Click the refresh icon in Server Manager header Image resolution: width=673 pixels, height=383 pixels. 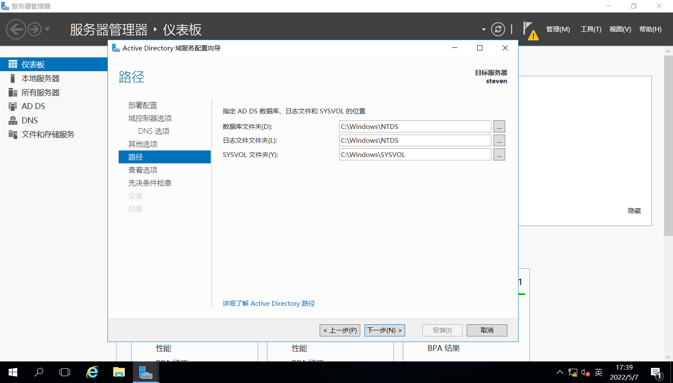498,29
